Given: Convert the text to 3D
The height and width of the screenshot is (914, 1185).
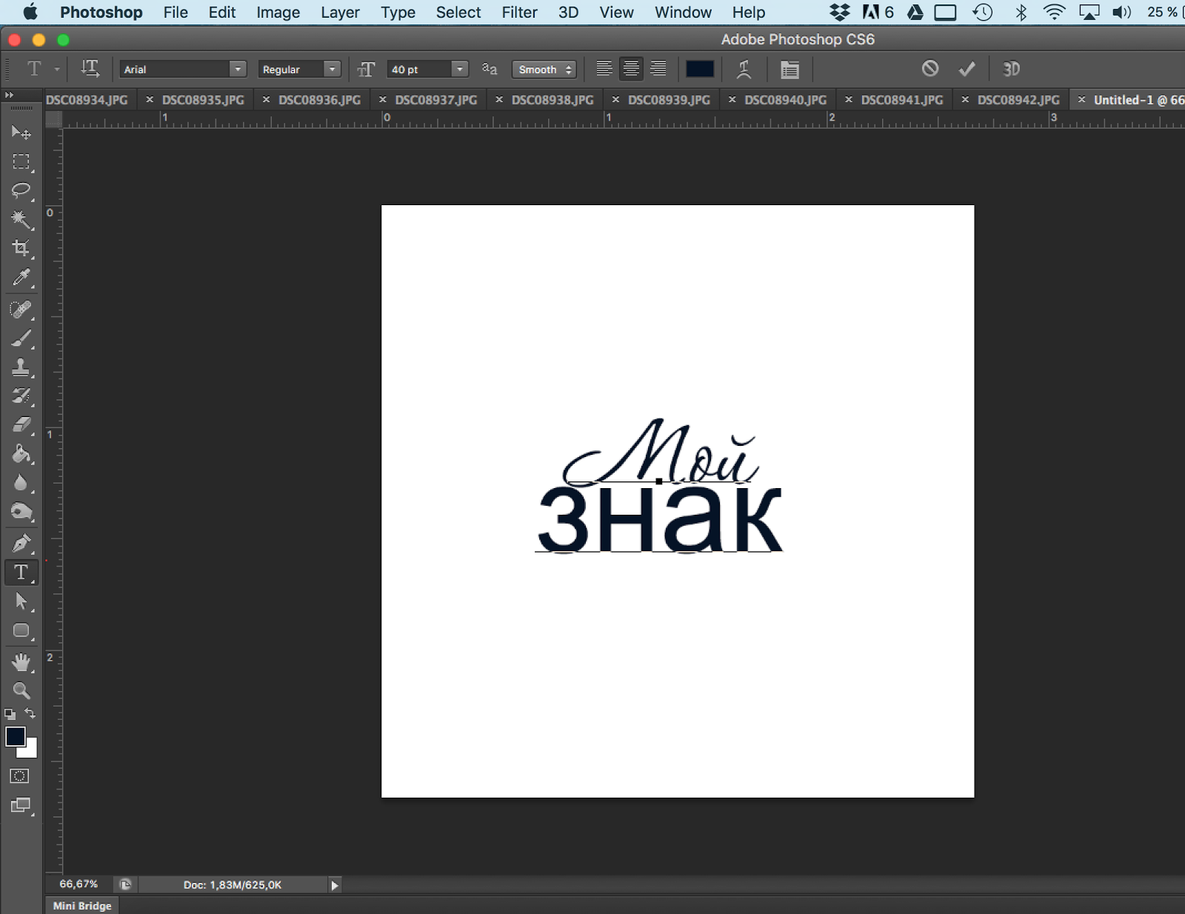Looking at the screenshot, I should coord(1011,69).
